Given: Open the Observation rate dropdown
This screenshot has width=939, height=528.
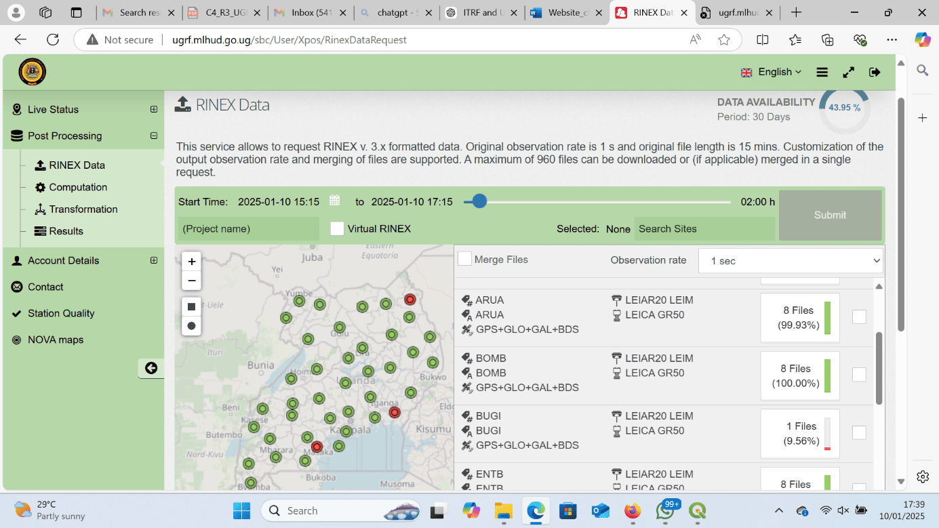Looking at the screenshot, I should pyautogui.click(x=791, y=261).
